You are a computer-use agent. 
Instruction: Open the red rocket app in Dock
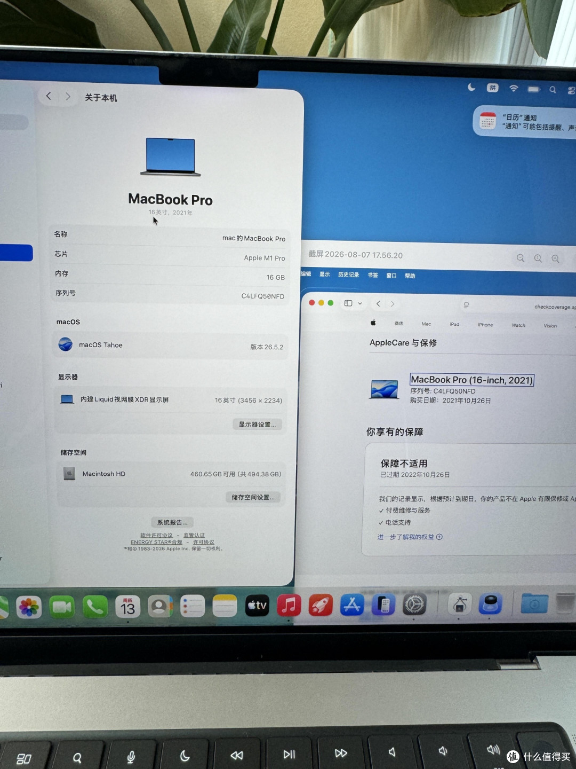point(320,605)
